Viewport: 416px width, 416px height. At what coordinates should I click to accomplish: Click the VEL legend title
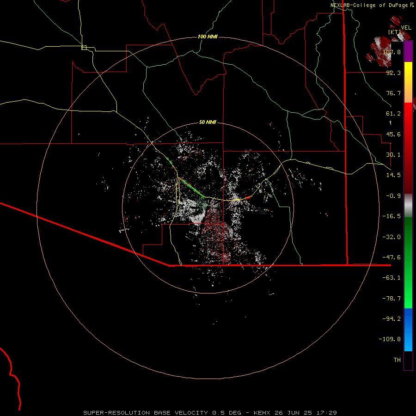click(x=406, y=28)
